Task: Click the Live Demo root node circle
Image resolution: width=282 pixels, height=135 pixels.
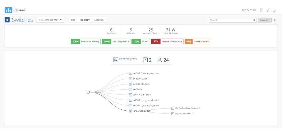Action: coord(88,92)
